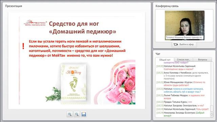217x122 pixels.
Task: Zoom in on the presentation slide
Action: coord(70,114)
